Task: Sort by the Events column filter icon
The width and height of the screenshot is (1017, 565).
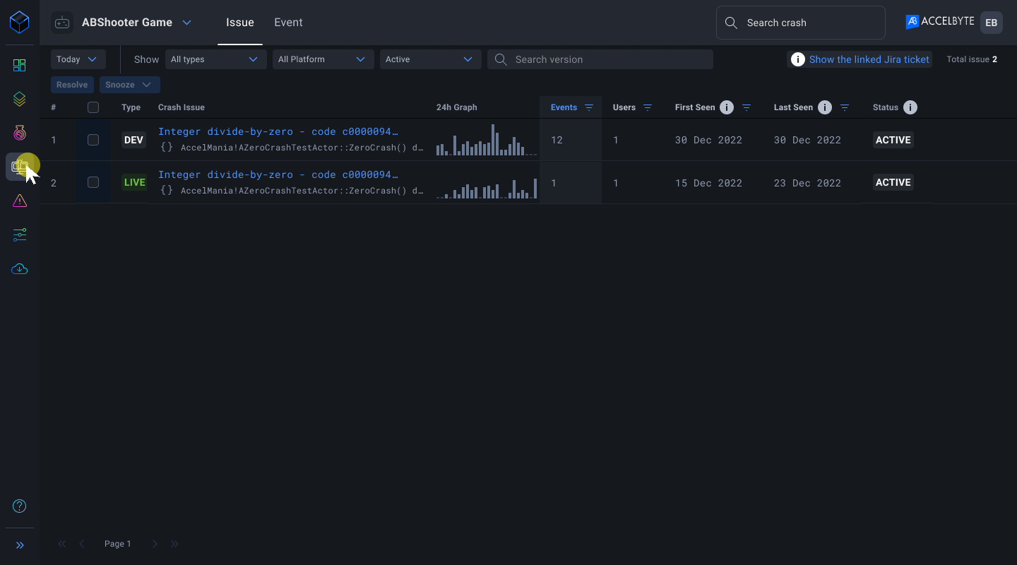Action: [x=589, y=107]
